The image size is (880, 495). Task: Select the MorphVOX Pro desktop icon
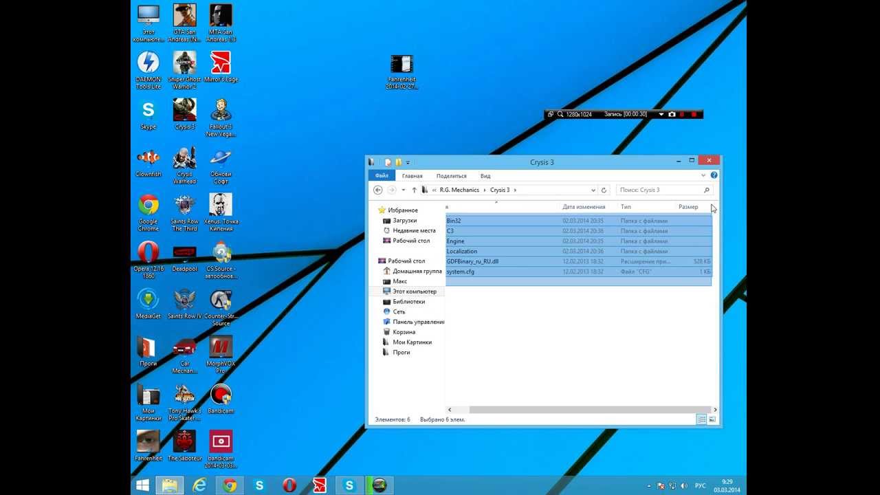[221, 354]
